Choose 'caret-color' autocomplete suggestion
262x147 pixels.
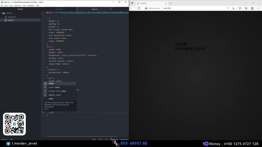click(x=60, y=87)
